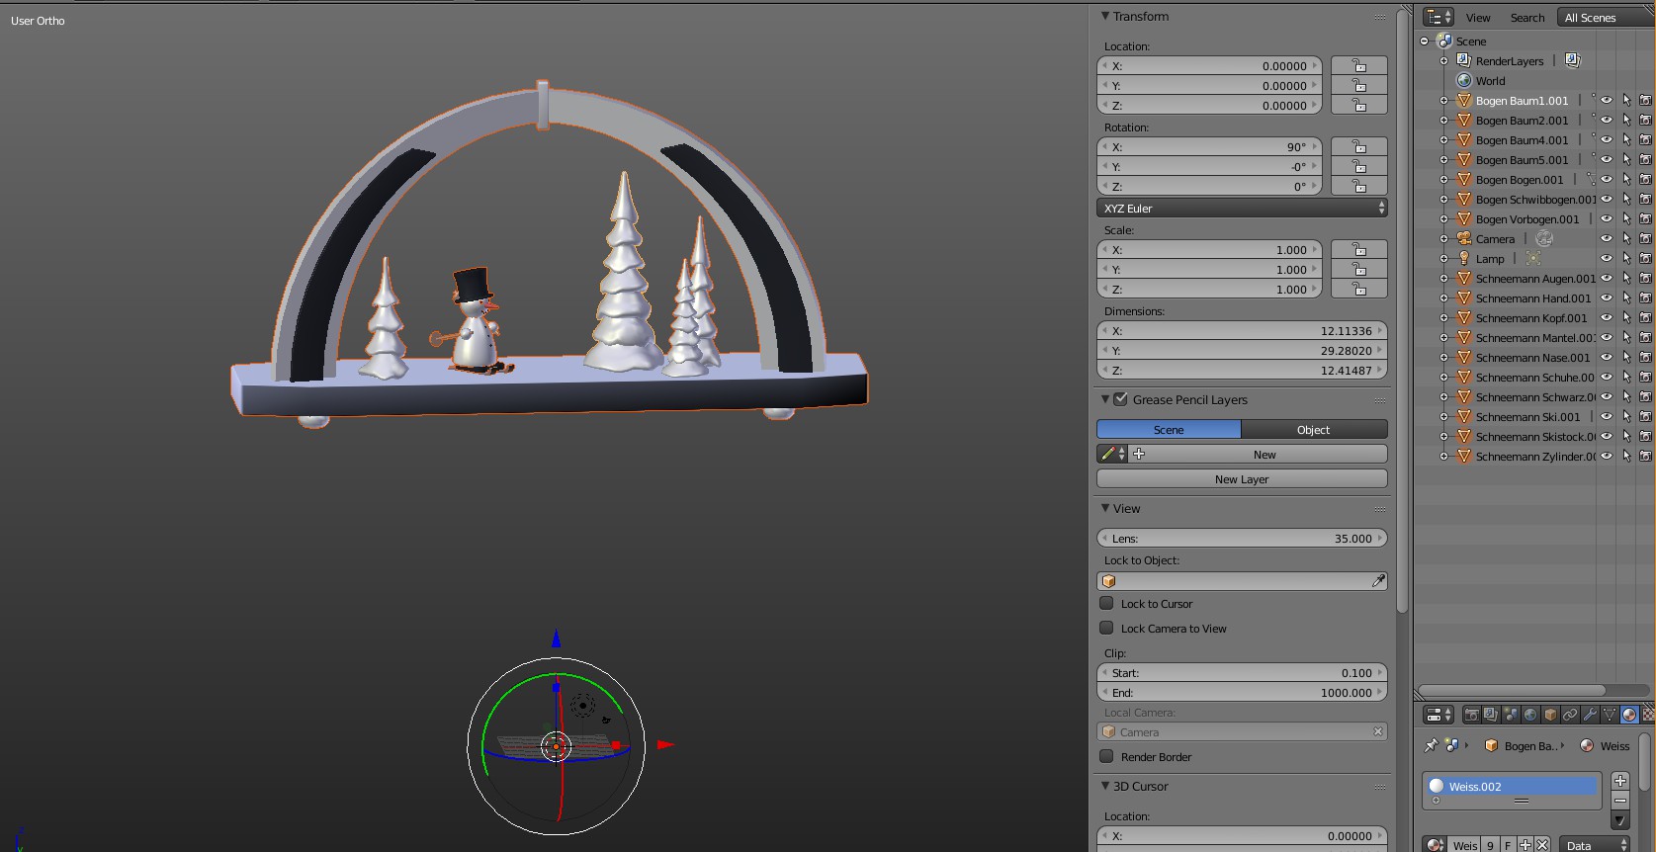Lock the Scale Y transform
The height and width of the screenshot is (852, 1656).
(1359, 270)
